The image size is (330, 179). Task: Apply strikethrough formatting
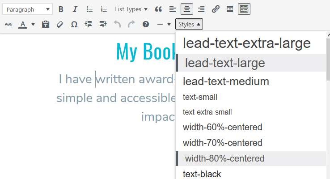tap(8, 24)
